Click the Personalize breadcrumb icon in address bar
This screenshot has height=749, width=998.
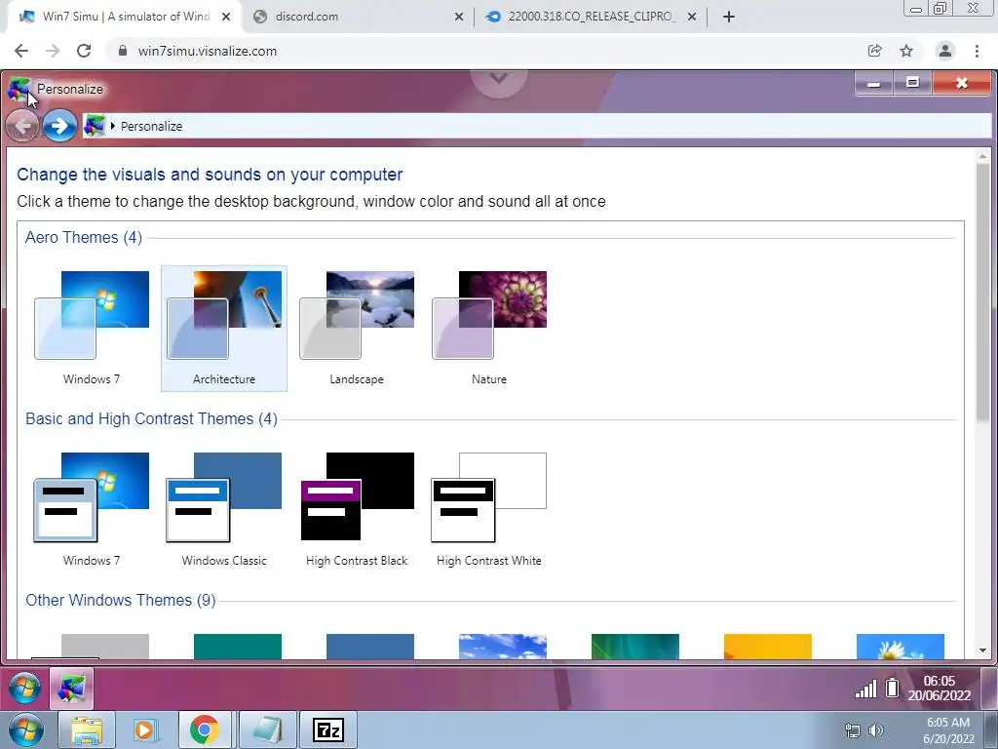pos(95,126)
